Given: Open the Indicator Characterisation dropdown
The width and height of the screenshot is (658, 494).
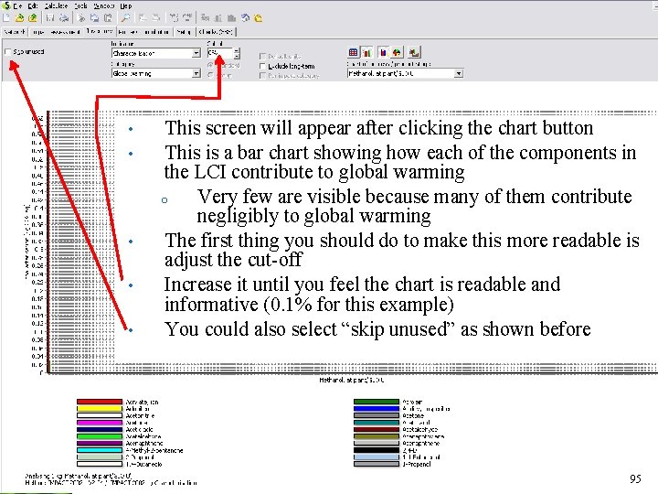Looking at the screenshot, I should point(156,53).
